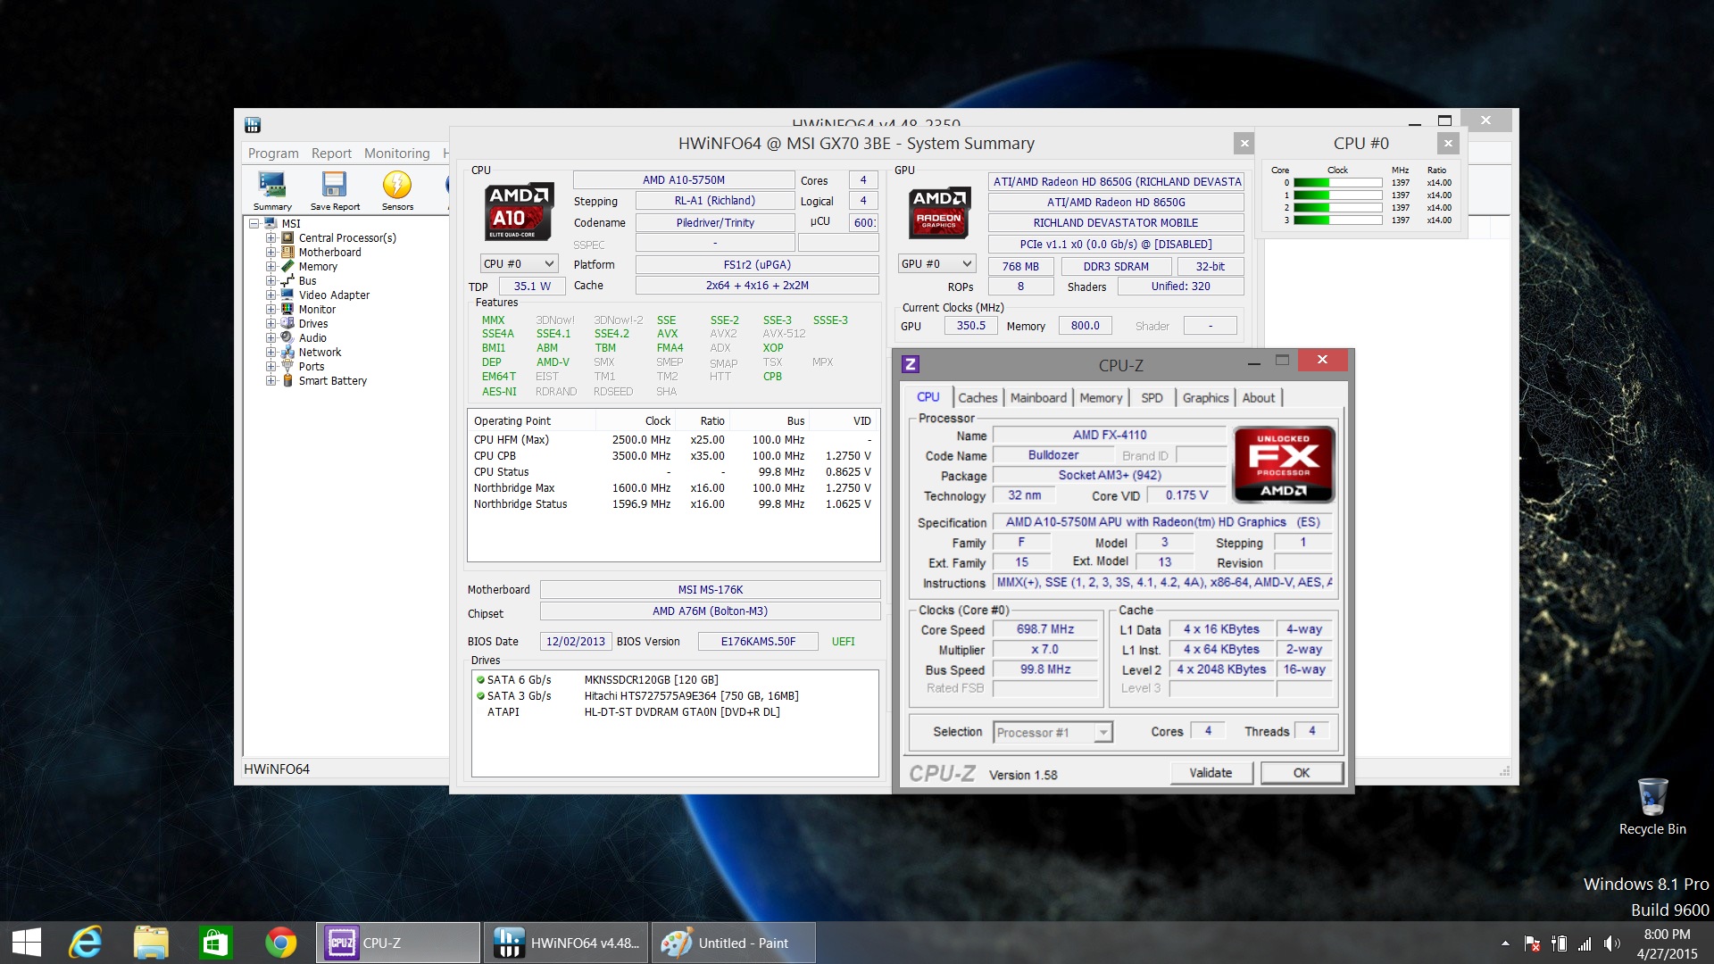This screenshot has height=964, width=1714.
Task: Select the Smart Battery tree icon
Action: 287,380
